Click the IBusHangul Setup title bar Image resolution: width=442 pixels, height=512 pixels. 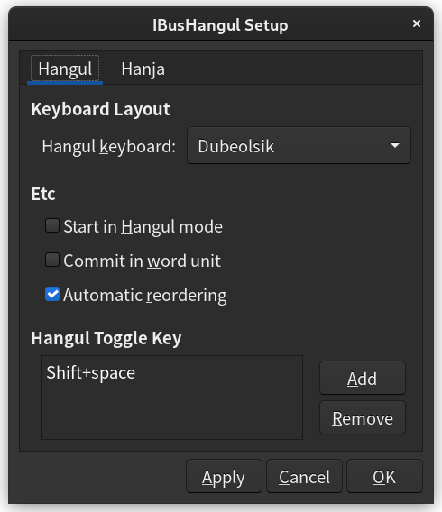220,25
